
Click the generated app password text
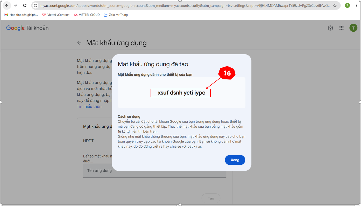point(181,93)
